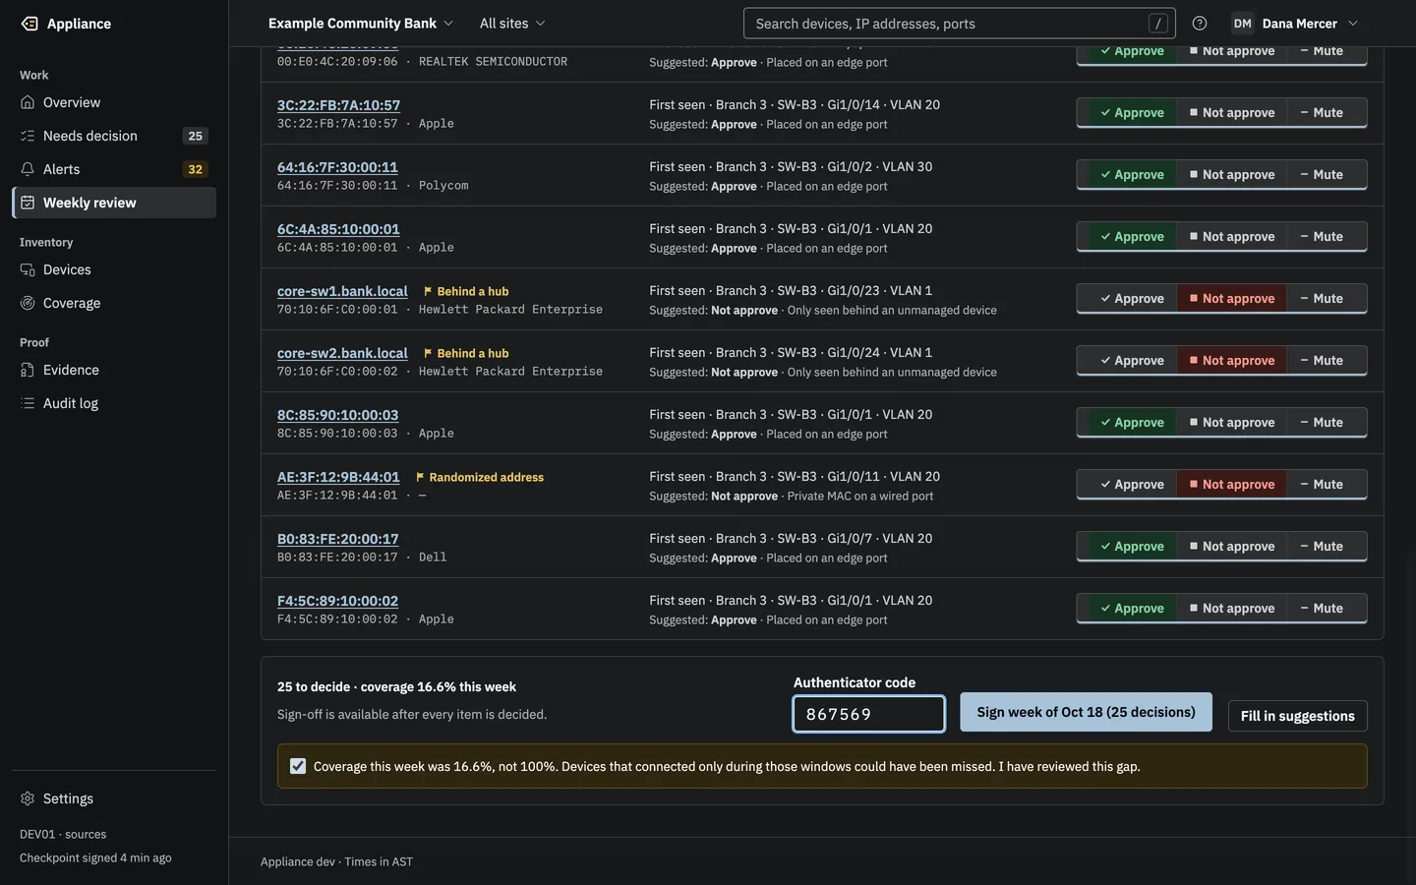The image size is (1416, 885).
Task: Click the Devices icon in sidebar
Action: pyautogui.click(x=28, y=269)
